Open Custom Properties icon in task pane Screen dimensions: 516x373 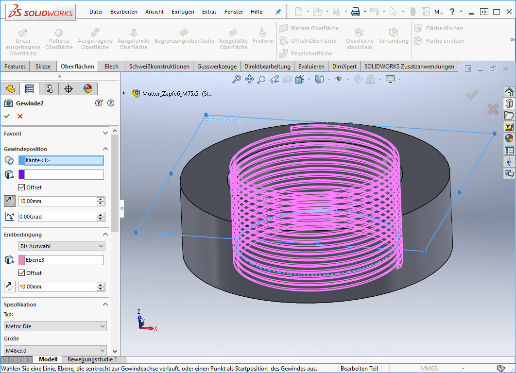[509, 150]
